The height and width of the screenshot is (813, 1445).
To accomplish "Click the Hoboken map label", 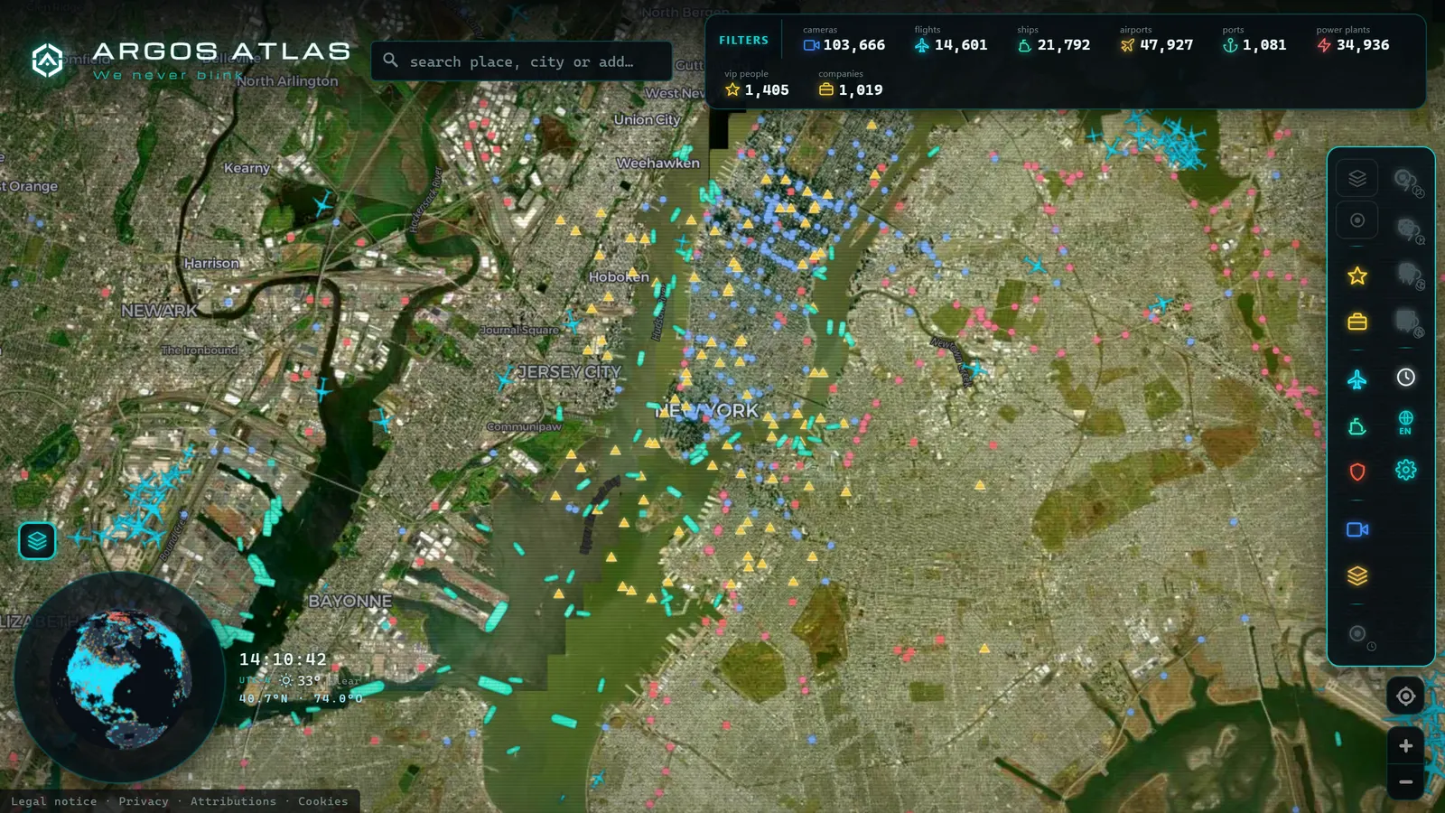I will pos(619,277).
